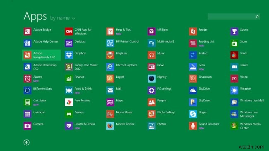Launch Internet Explorer icon
This screenshot has height=151, width=269.
point(110,67)
